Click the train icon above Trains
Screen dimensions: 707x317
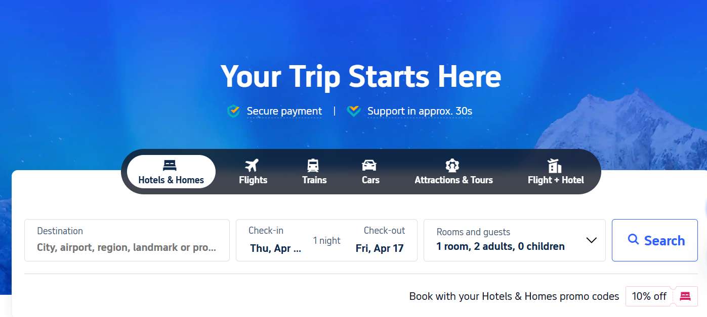click(313, 165)
